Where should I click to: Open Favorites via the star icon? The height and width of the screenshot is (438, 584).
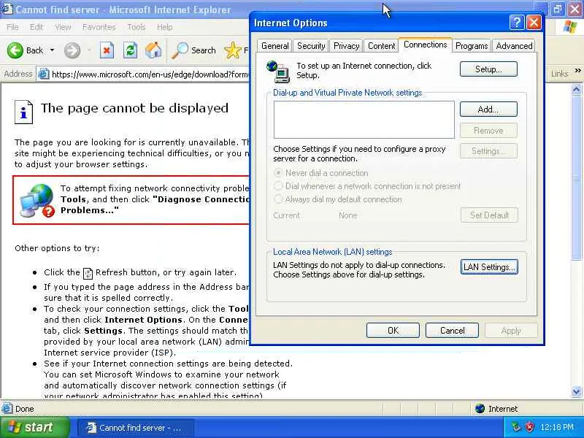point(233,50)
